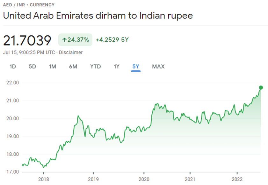Open the Disclaimer link
Viewport: 268px width, 185px height.
[71, 53]
